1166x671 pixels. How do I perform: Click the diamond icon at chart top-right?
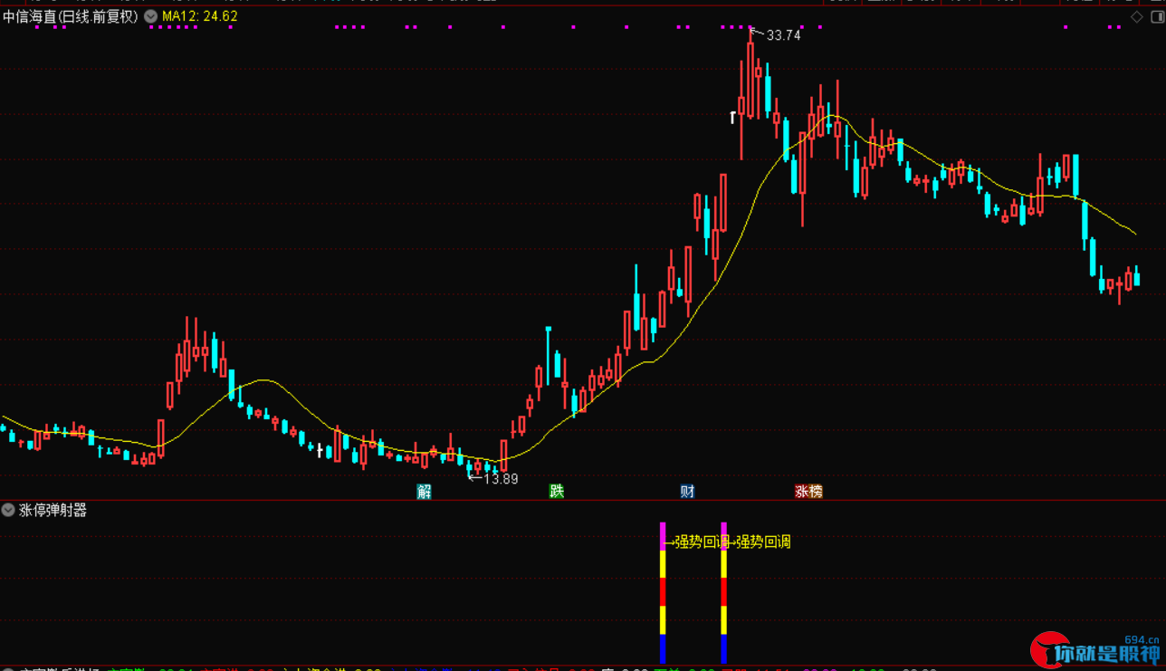(1136, 17)
